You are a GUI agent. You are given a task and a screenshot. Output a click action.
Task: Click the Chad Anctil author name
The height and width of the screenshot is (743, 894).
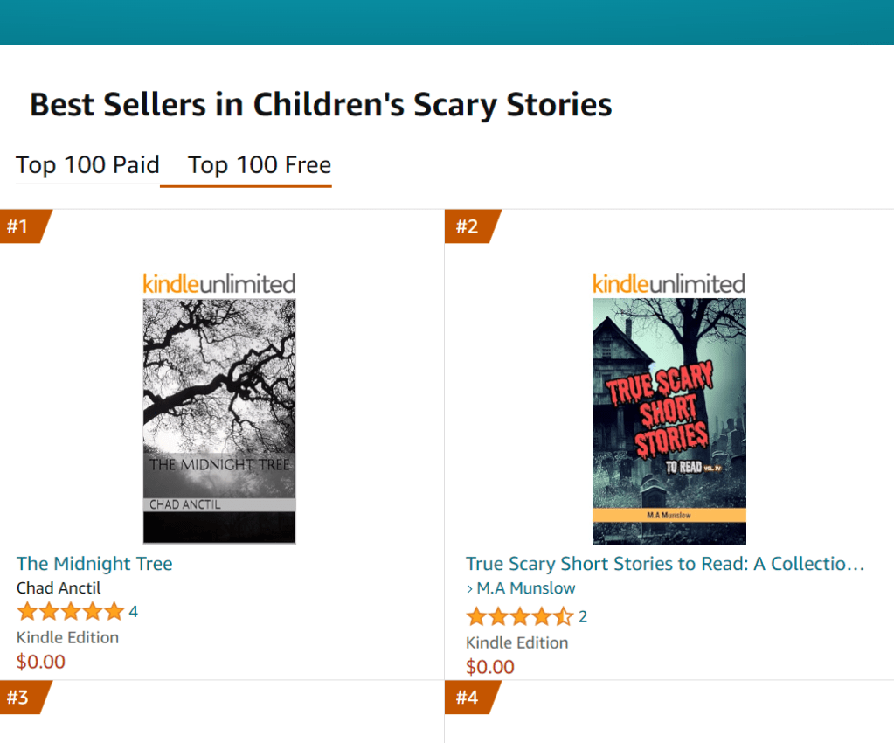click(x=59, y=588)
